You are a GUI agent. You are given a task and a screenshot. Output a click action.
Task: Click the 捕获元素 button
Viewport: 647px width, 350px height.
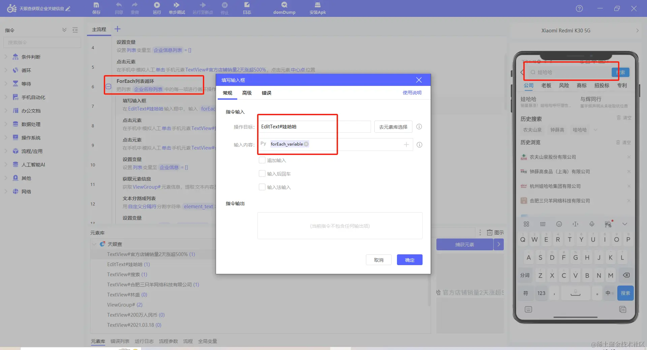pyautogui.click(x=465, y=245)
